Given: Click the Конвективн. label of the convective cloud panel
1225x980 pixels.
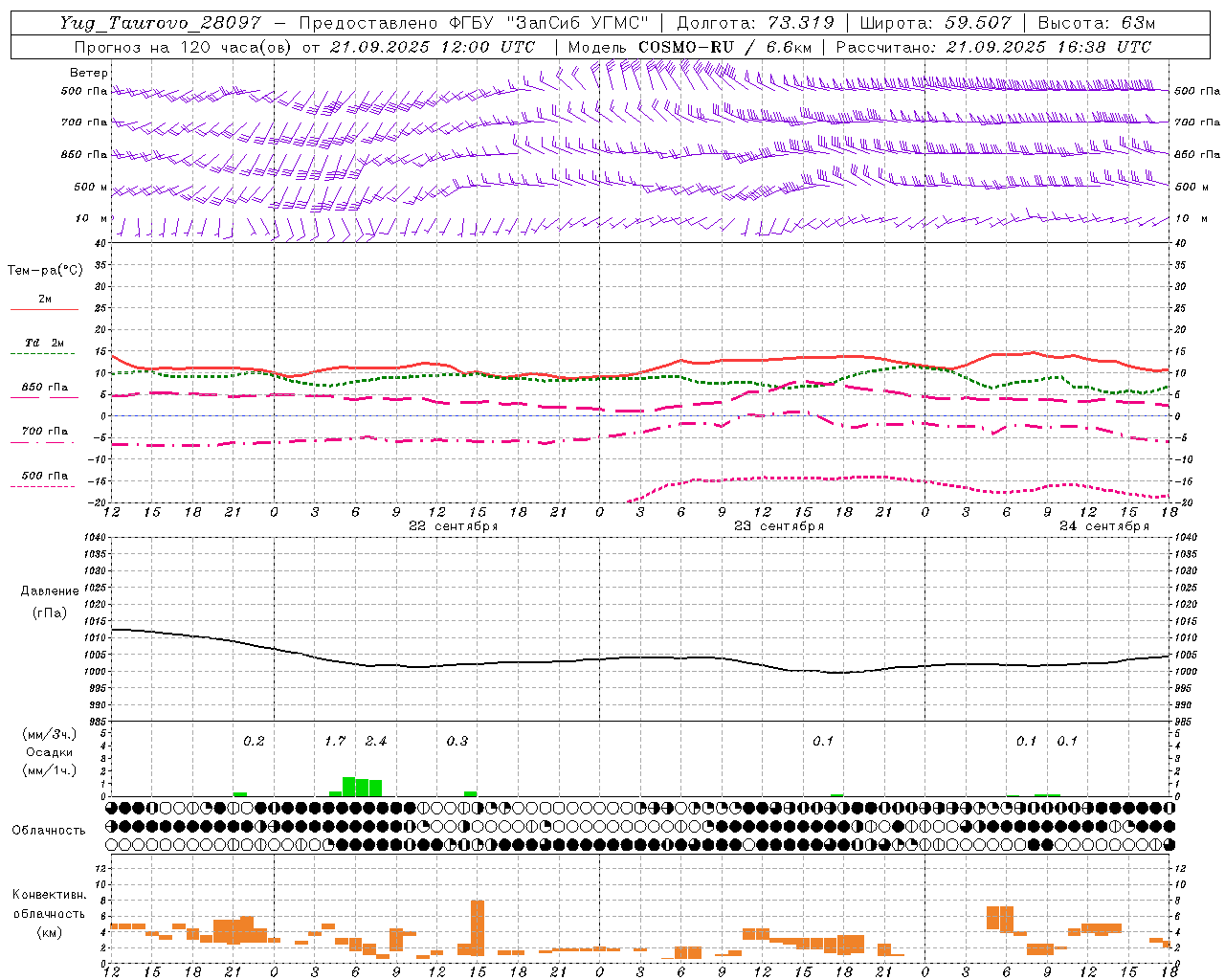Looking at the screenshot, I should pyautogui.click(x=50, y=895).
